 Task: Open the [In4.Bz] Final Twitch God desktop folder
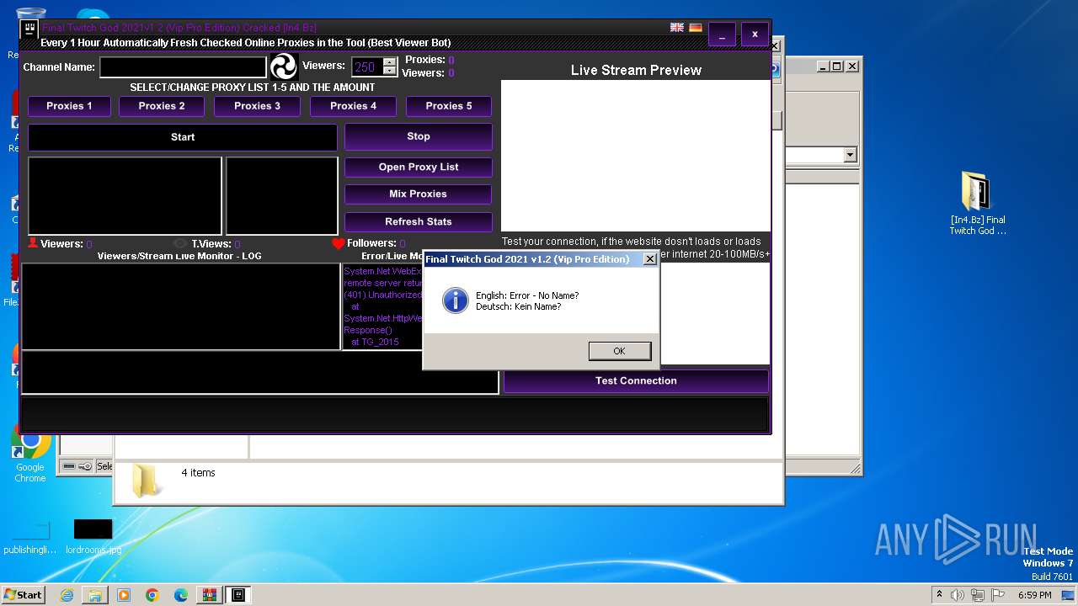977,203
